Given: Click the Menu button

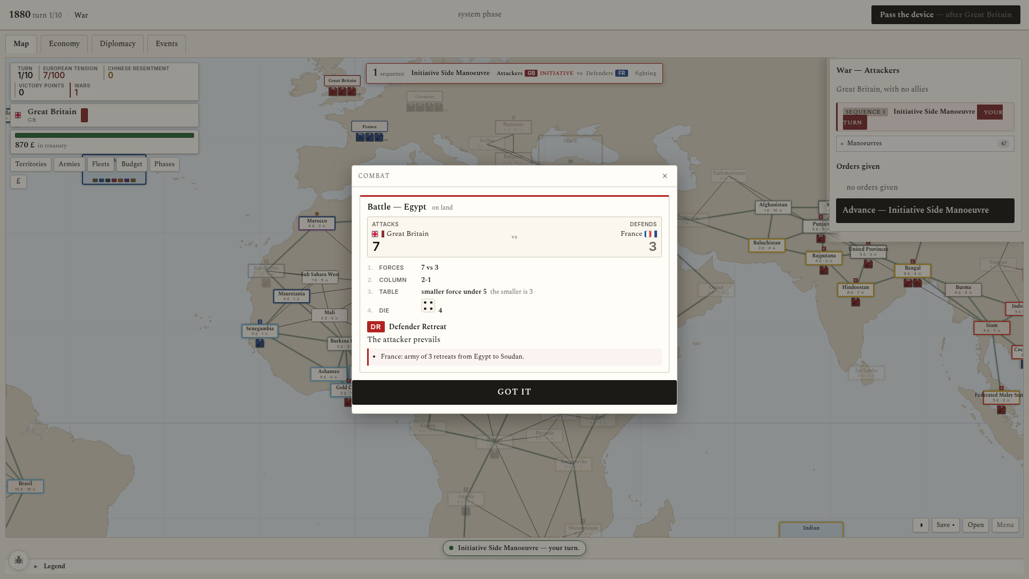Looking at the screenshot, I should (x=1005, y=525).
